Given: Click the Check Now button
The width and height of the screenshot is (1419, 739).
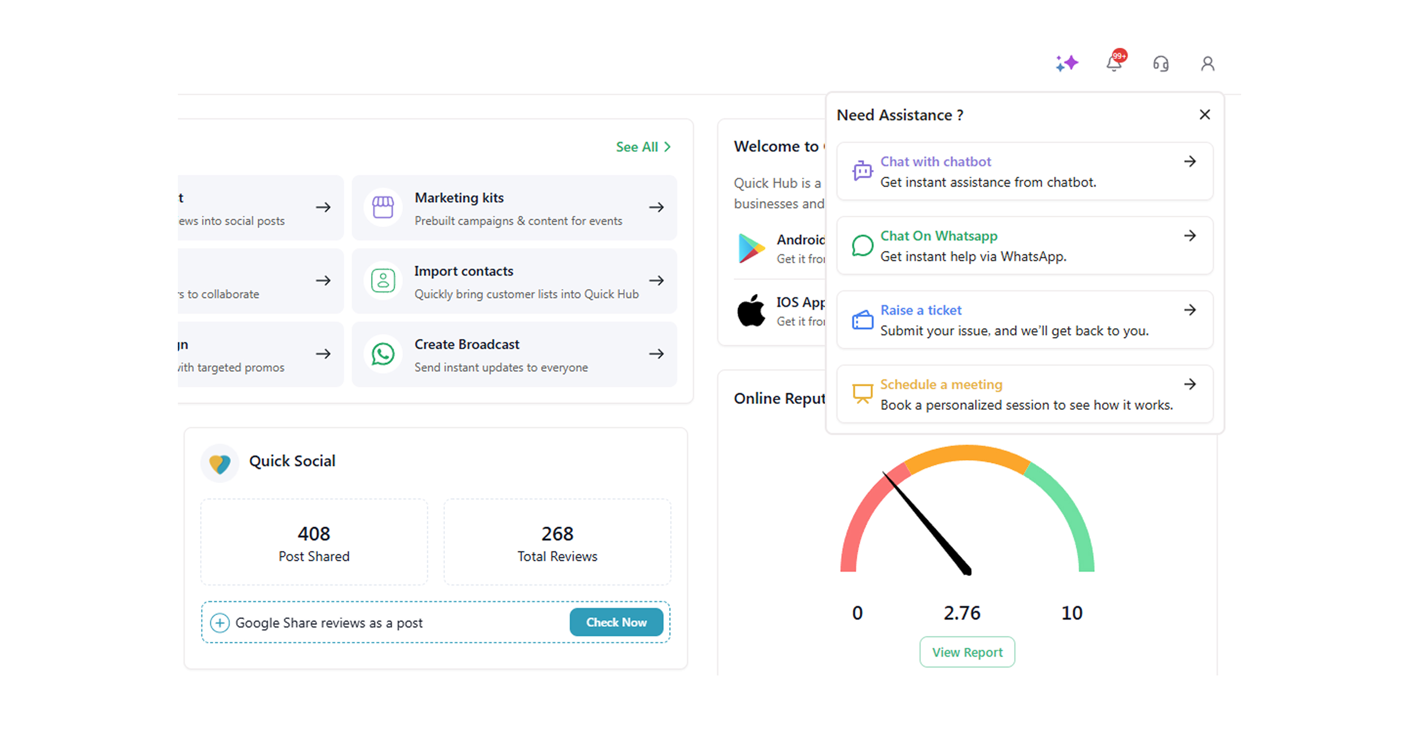Looking at the screenshot, I should point(616,622).
